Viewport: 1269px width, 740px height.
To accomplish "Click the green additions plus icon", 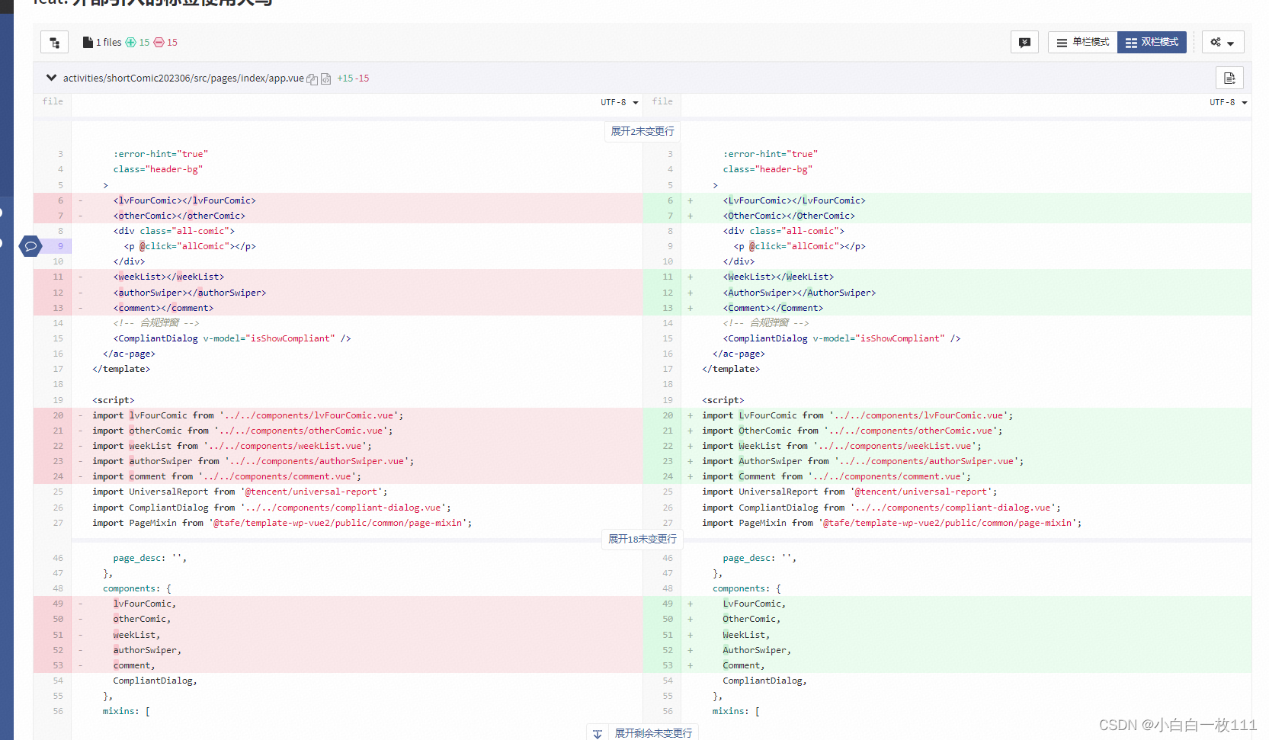I will [130, 43].
